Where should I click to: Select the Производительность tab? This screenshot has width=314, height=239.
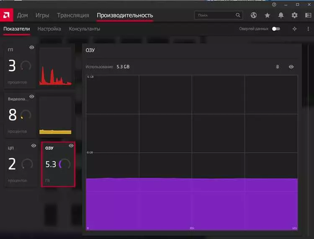click(x=125, y=16)
